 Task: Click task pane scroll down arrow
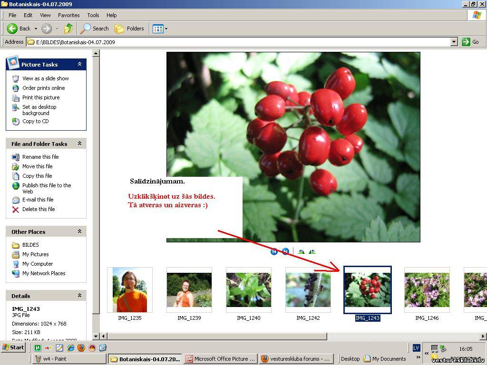click(96, 336)
